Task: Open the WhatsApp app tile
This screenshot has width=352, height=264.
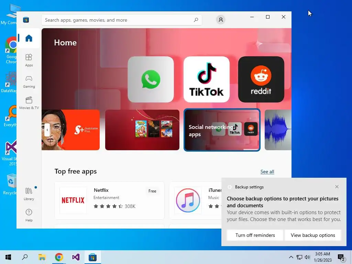Action: click(151, 79)
